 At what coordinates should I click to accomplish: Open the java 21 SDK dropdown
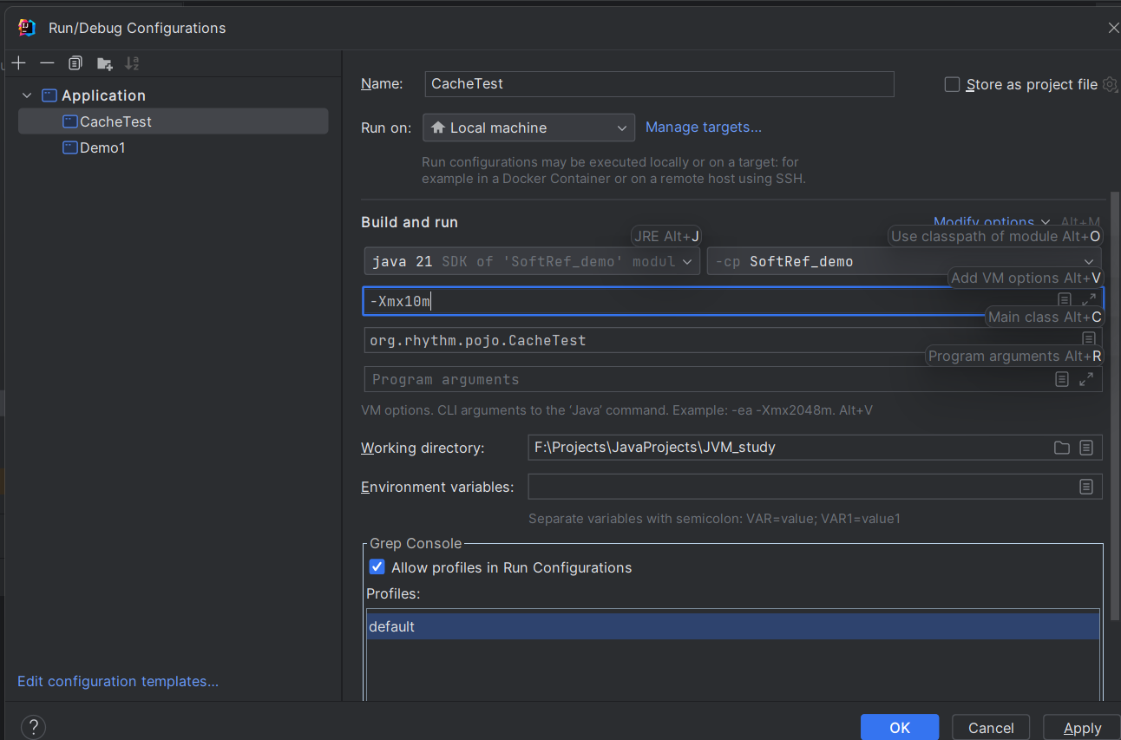(x=532, y=261)
